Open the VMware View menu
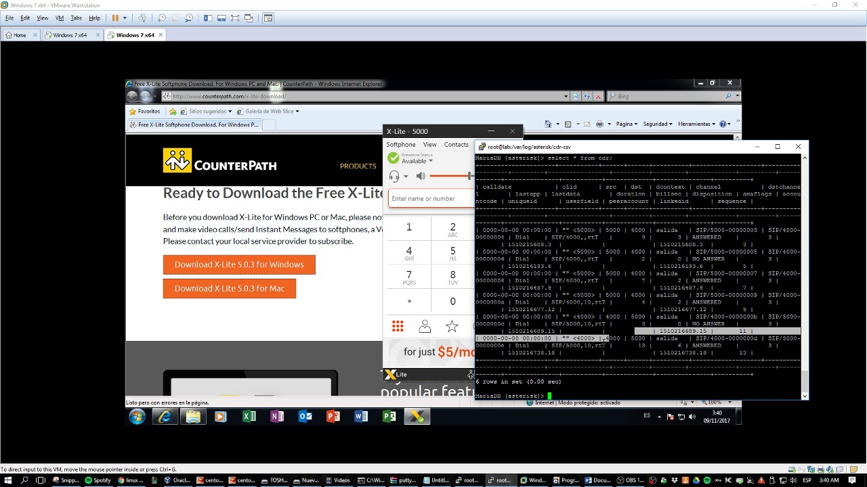867x487 pixels. pyautogui.click(x=42, y=18)
